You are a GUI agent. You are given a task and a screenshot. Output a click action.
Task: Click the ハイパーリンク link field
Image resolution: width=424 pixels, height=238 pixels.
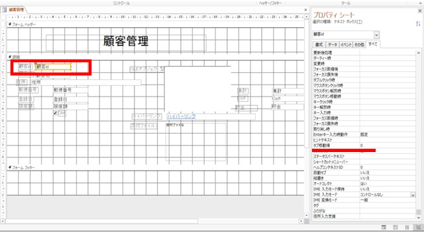211,116
